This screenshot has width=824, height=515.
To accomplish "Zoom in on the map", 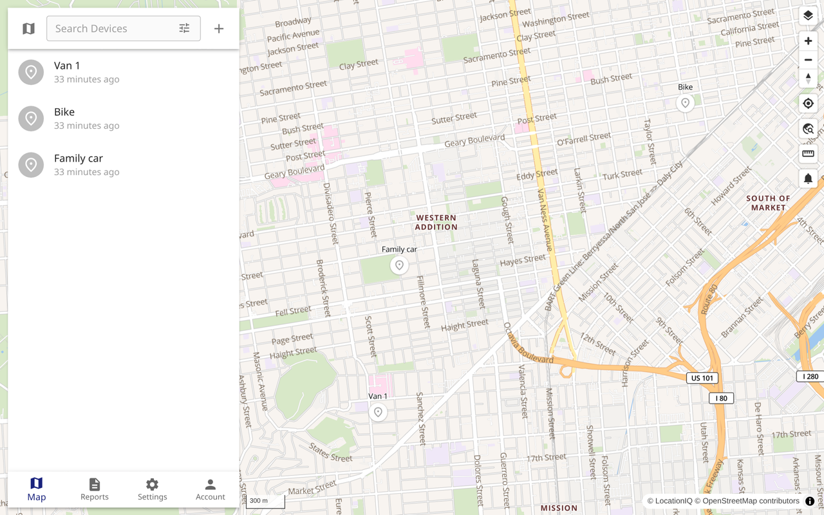I will [808, 41].
